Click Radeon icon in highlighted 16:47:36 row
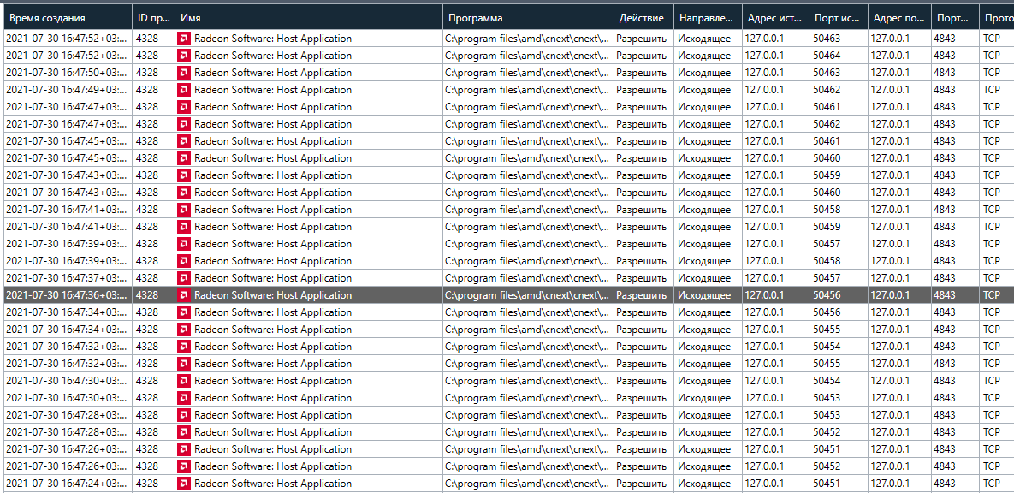Image resolution: width=1014 pixels, height=493 pixels. (x=184, y=295)
